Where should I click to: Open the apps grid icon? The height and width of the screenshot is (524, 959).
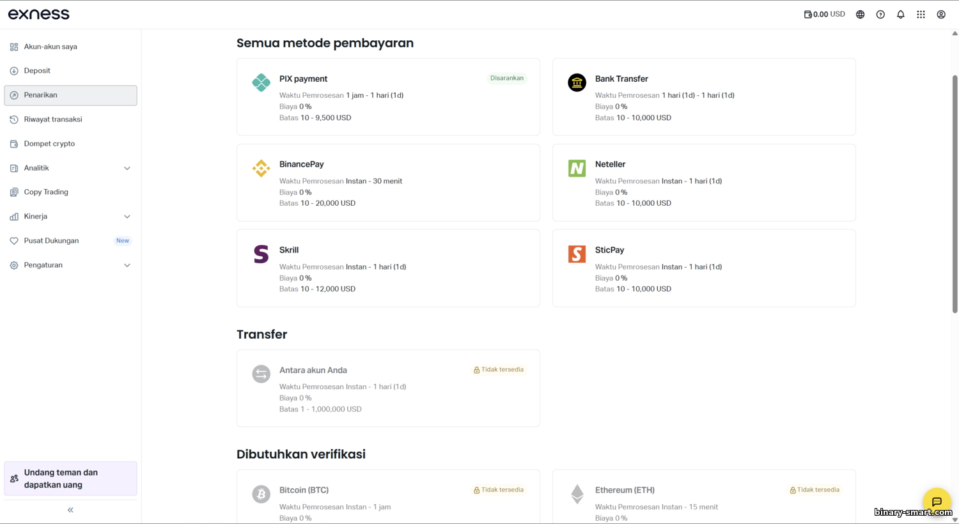tap(921, 14)
